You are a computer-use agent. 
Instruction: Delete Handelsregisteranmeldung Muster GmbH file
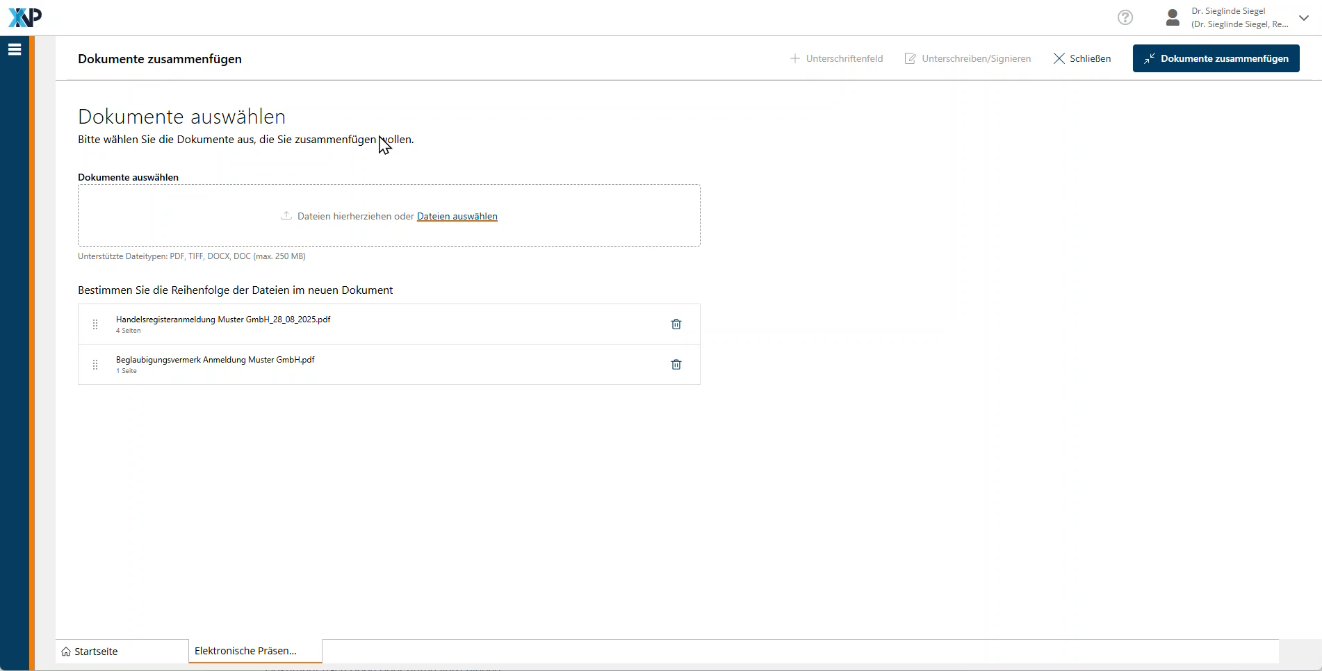pos(676,324)
